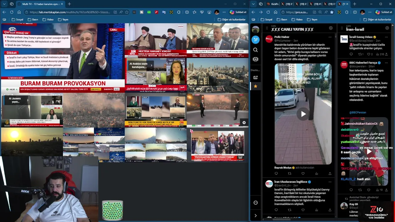The width and height of the screenshot is (395, 222).
Task: Select the Sözcü BURAM BURAM PROVOKASYON stream tile
Action: coord(63,58)
